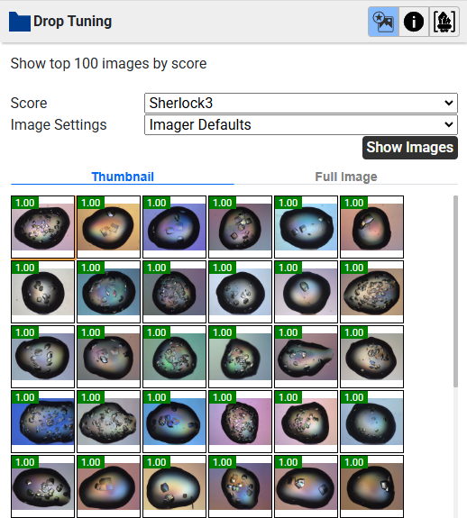The width and height of the screenshot is (467, 518).
Task: Click the blue folder icon beside Drop Tuning
Action: coord(20,22)
